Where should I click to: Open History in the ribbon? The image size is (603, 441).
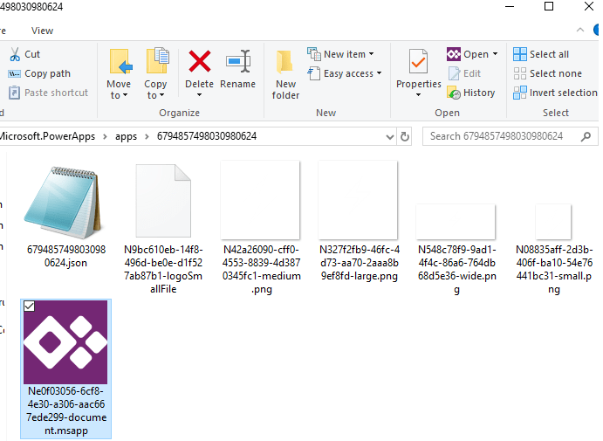(x=471, y=93)
